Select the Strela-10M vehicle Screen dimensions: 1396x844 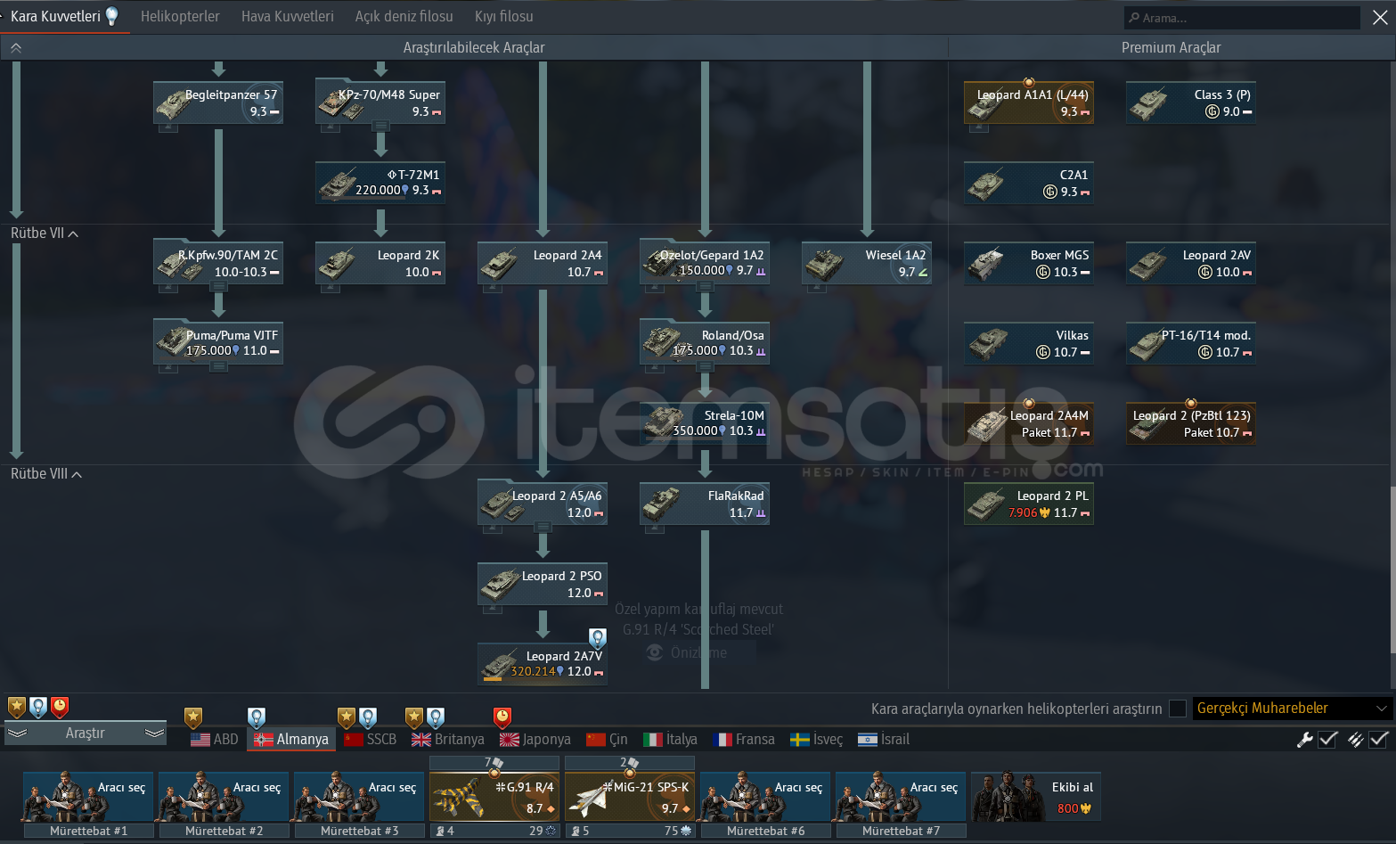coord(705,423)
